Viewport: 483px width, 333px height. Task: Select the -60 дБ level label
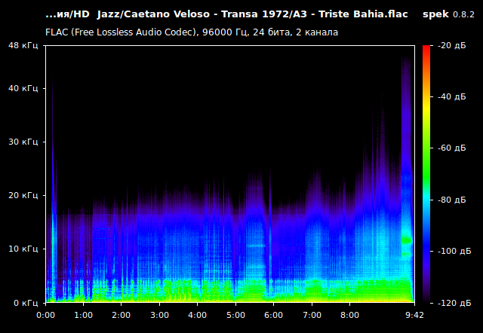[450, 148]
